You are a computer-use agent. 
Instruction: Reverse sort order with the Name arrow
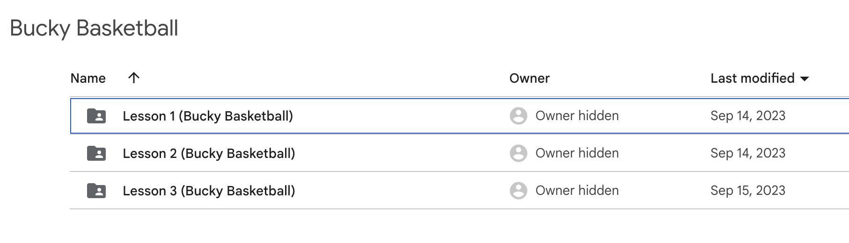pyautogui.click(x=134, y=78)
